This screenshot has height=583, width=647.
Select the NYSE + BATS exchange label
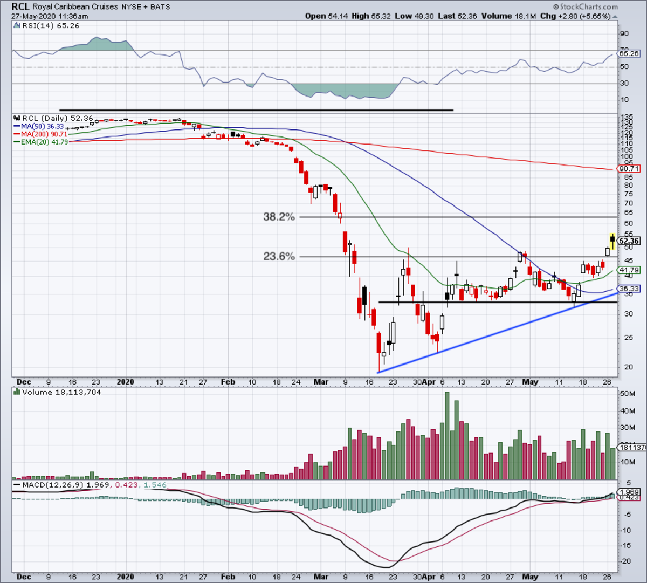point(145,7)
